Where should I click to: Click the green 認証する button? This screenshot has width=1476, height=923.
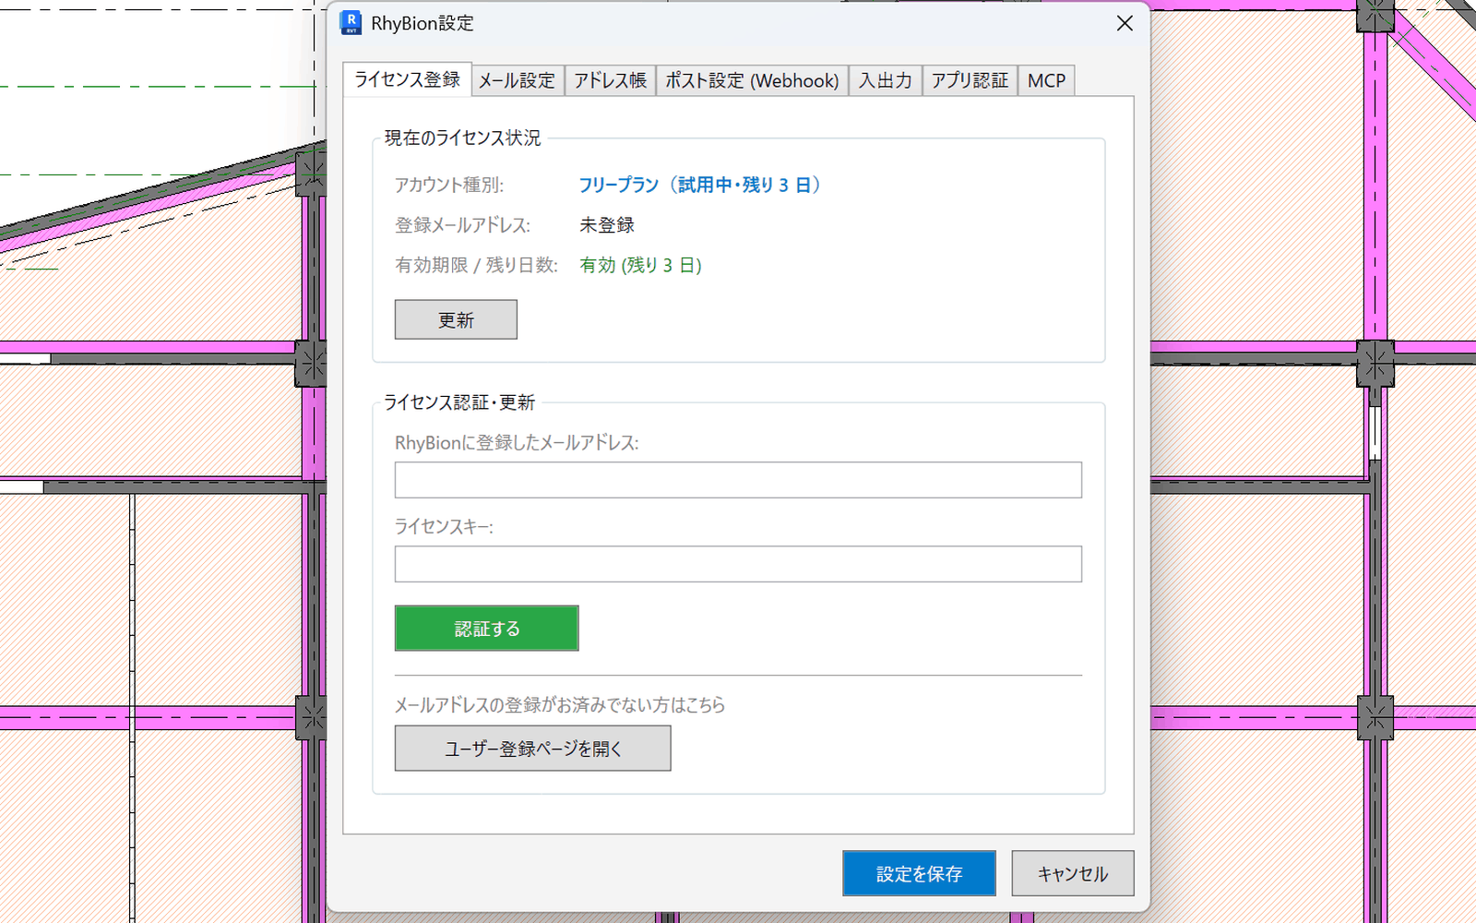[486, 629]
